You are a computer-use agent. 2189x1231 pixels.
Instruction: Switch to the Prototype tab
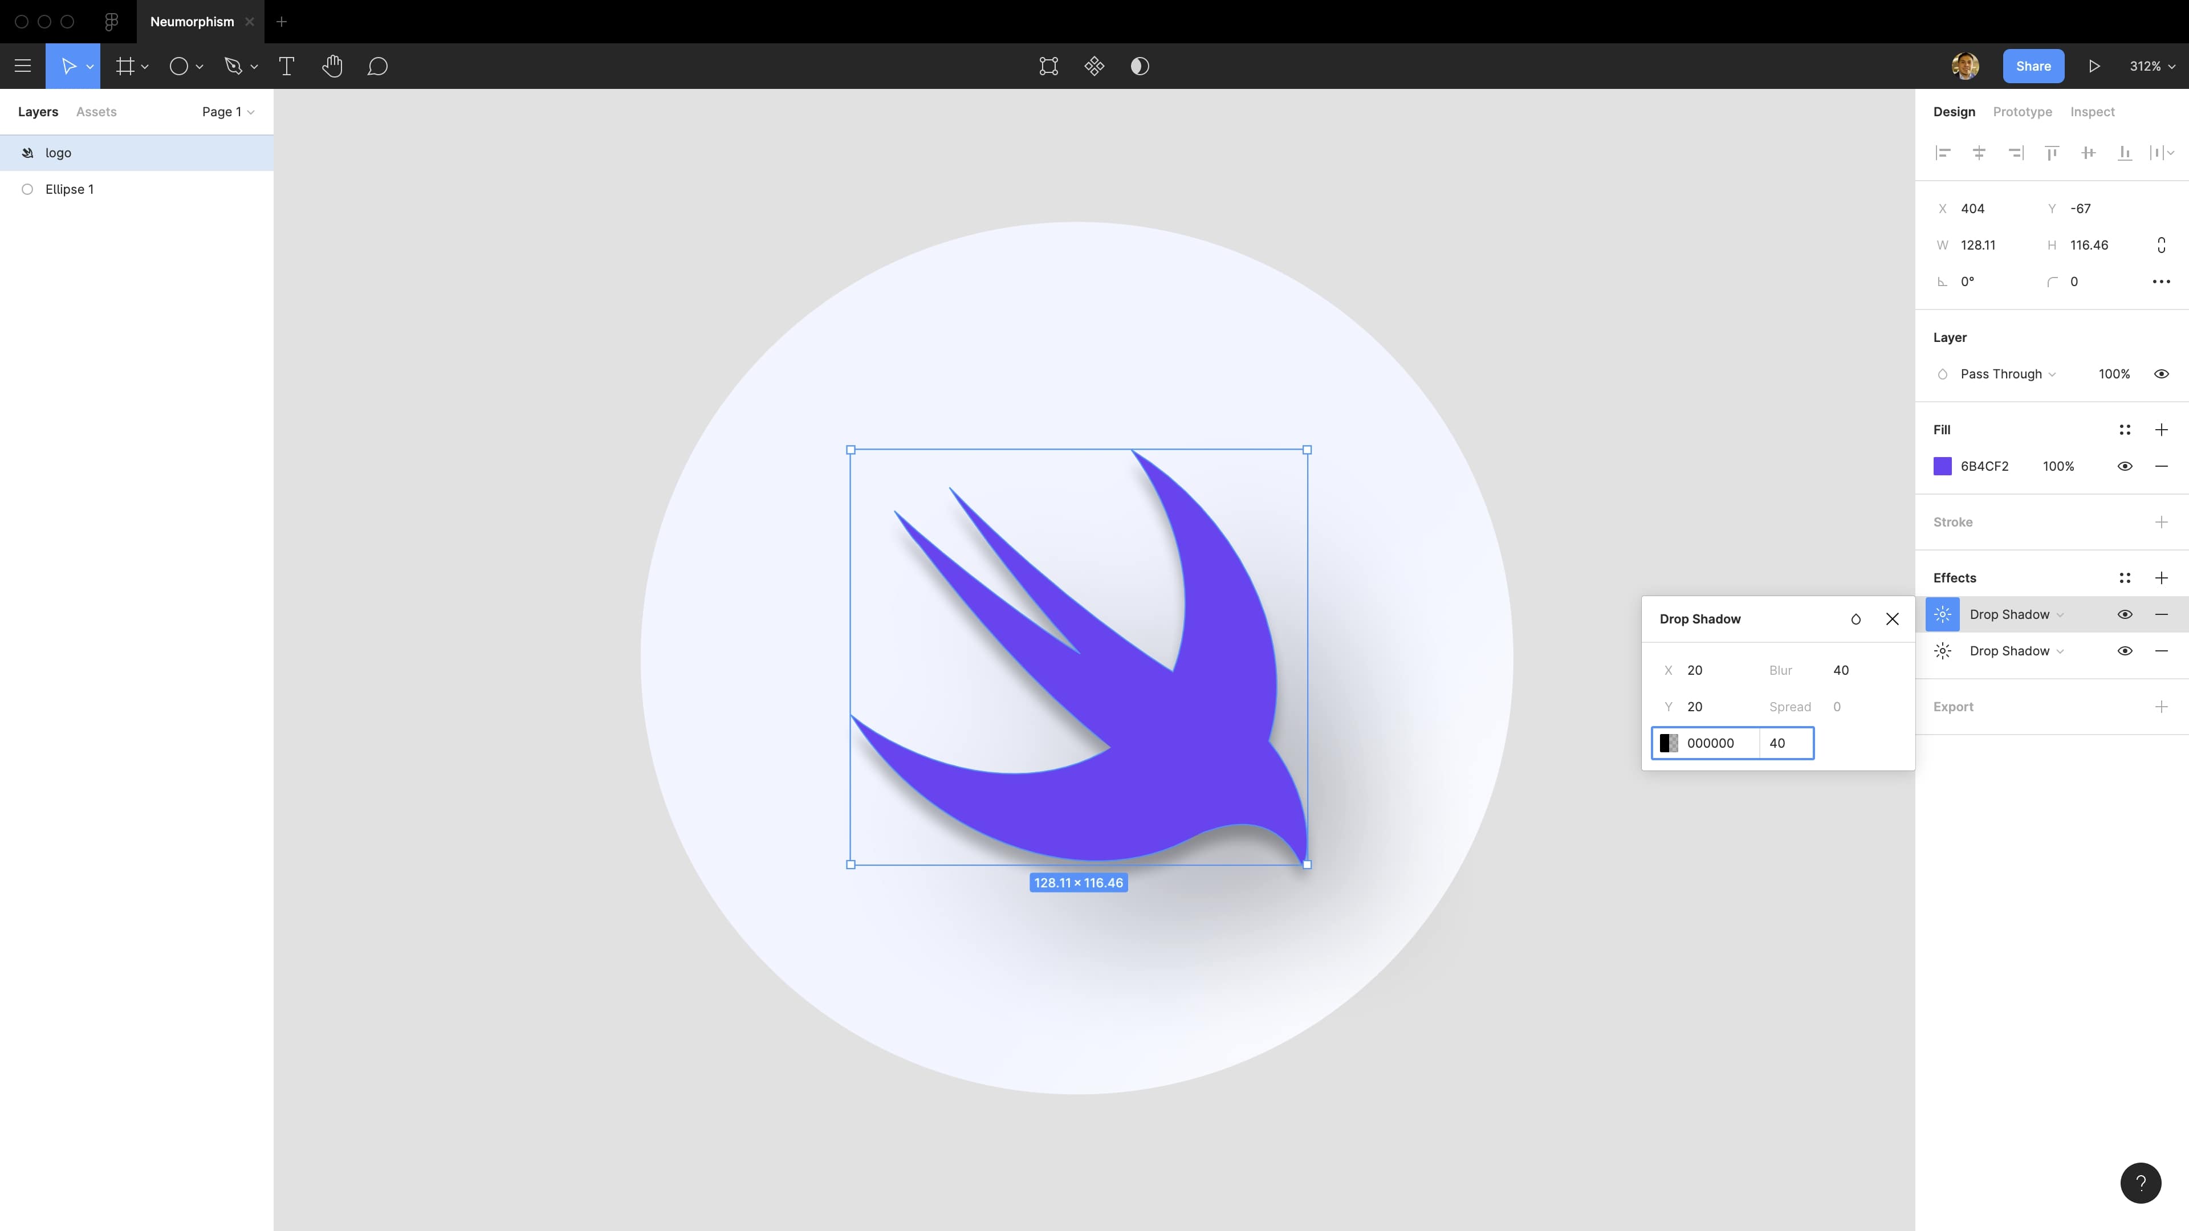(x=2021, y=111)
